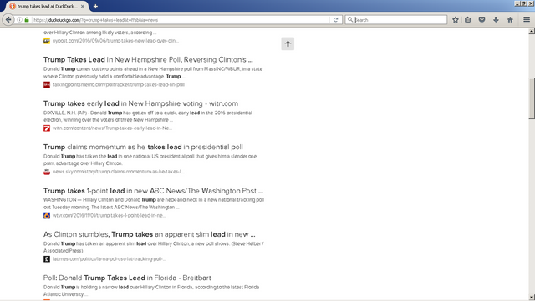Bookmark this page with star icon
535x301 pixels.
[455, 20]
